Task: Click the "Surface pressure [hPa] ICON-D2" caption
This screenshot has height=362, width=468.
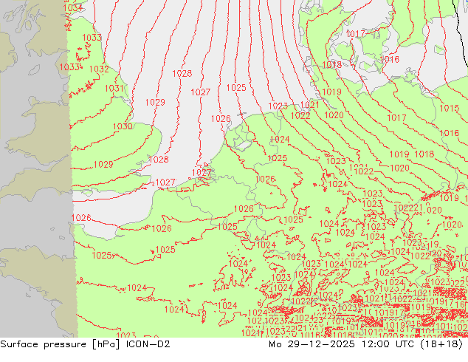Action: coord(85,344)
